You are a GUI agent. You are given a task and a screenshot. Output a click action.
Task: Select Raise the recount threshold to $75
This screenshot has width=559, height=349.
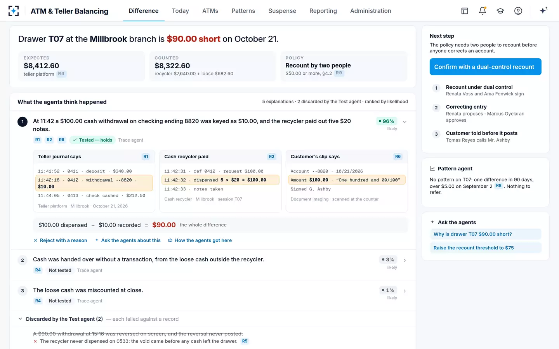click(486, 248)
